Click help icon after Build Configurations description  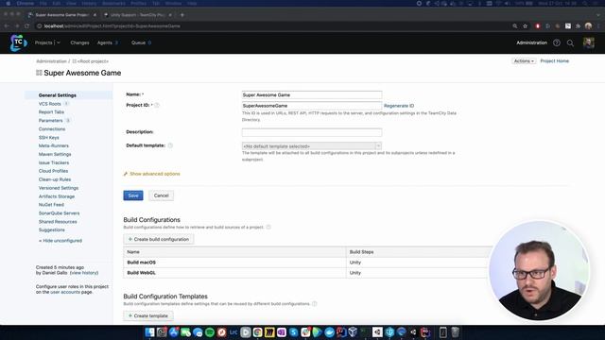pyautogui.click(x=268, y=227)
